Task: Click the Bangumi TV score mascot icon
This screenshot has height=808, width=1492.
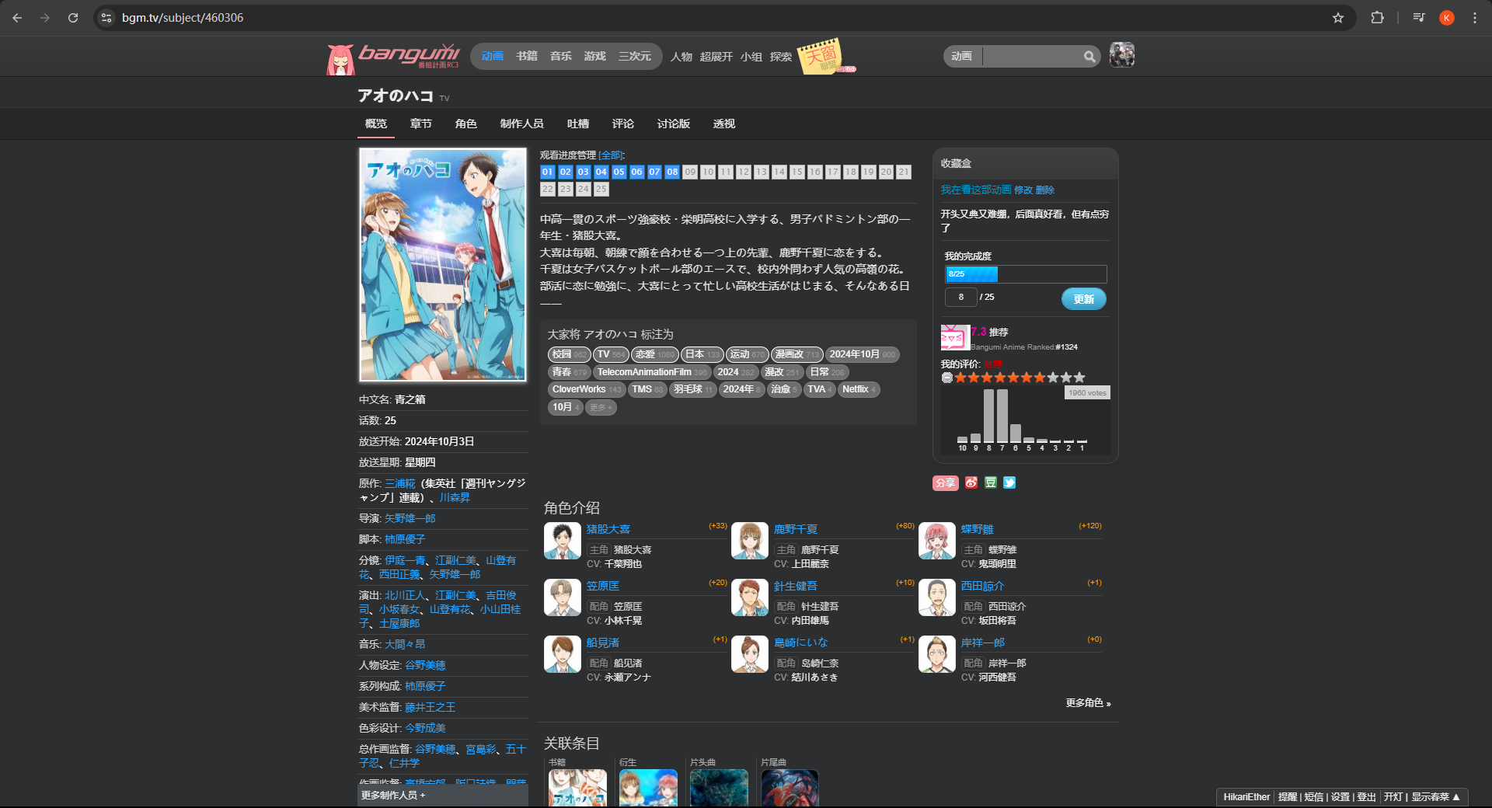Action: [955, 338]
